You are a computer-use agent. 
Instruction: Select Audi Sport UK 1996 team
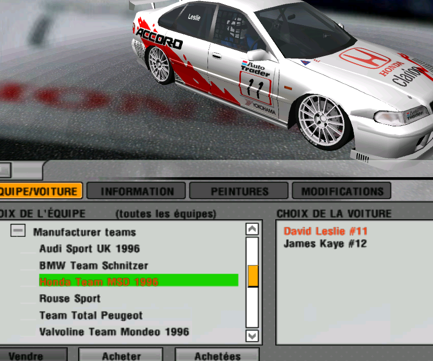coord(89,249)
